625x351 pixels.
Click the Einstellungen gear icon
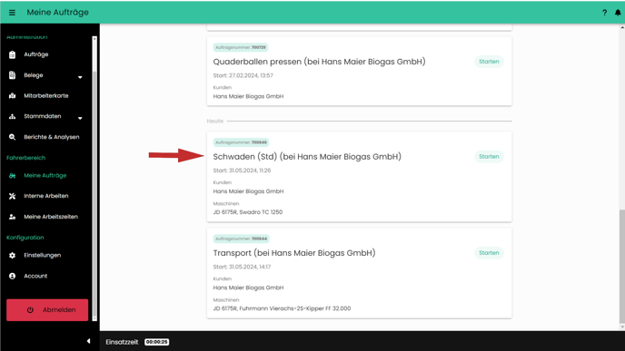pyautogui.click(x=13, y=256)
